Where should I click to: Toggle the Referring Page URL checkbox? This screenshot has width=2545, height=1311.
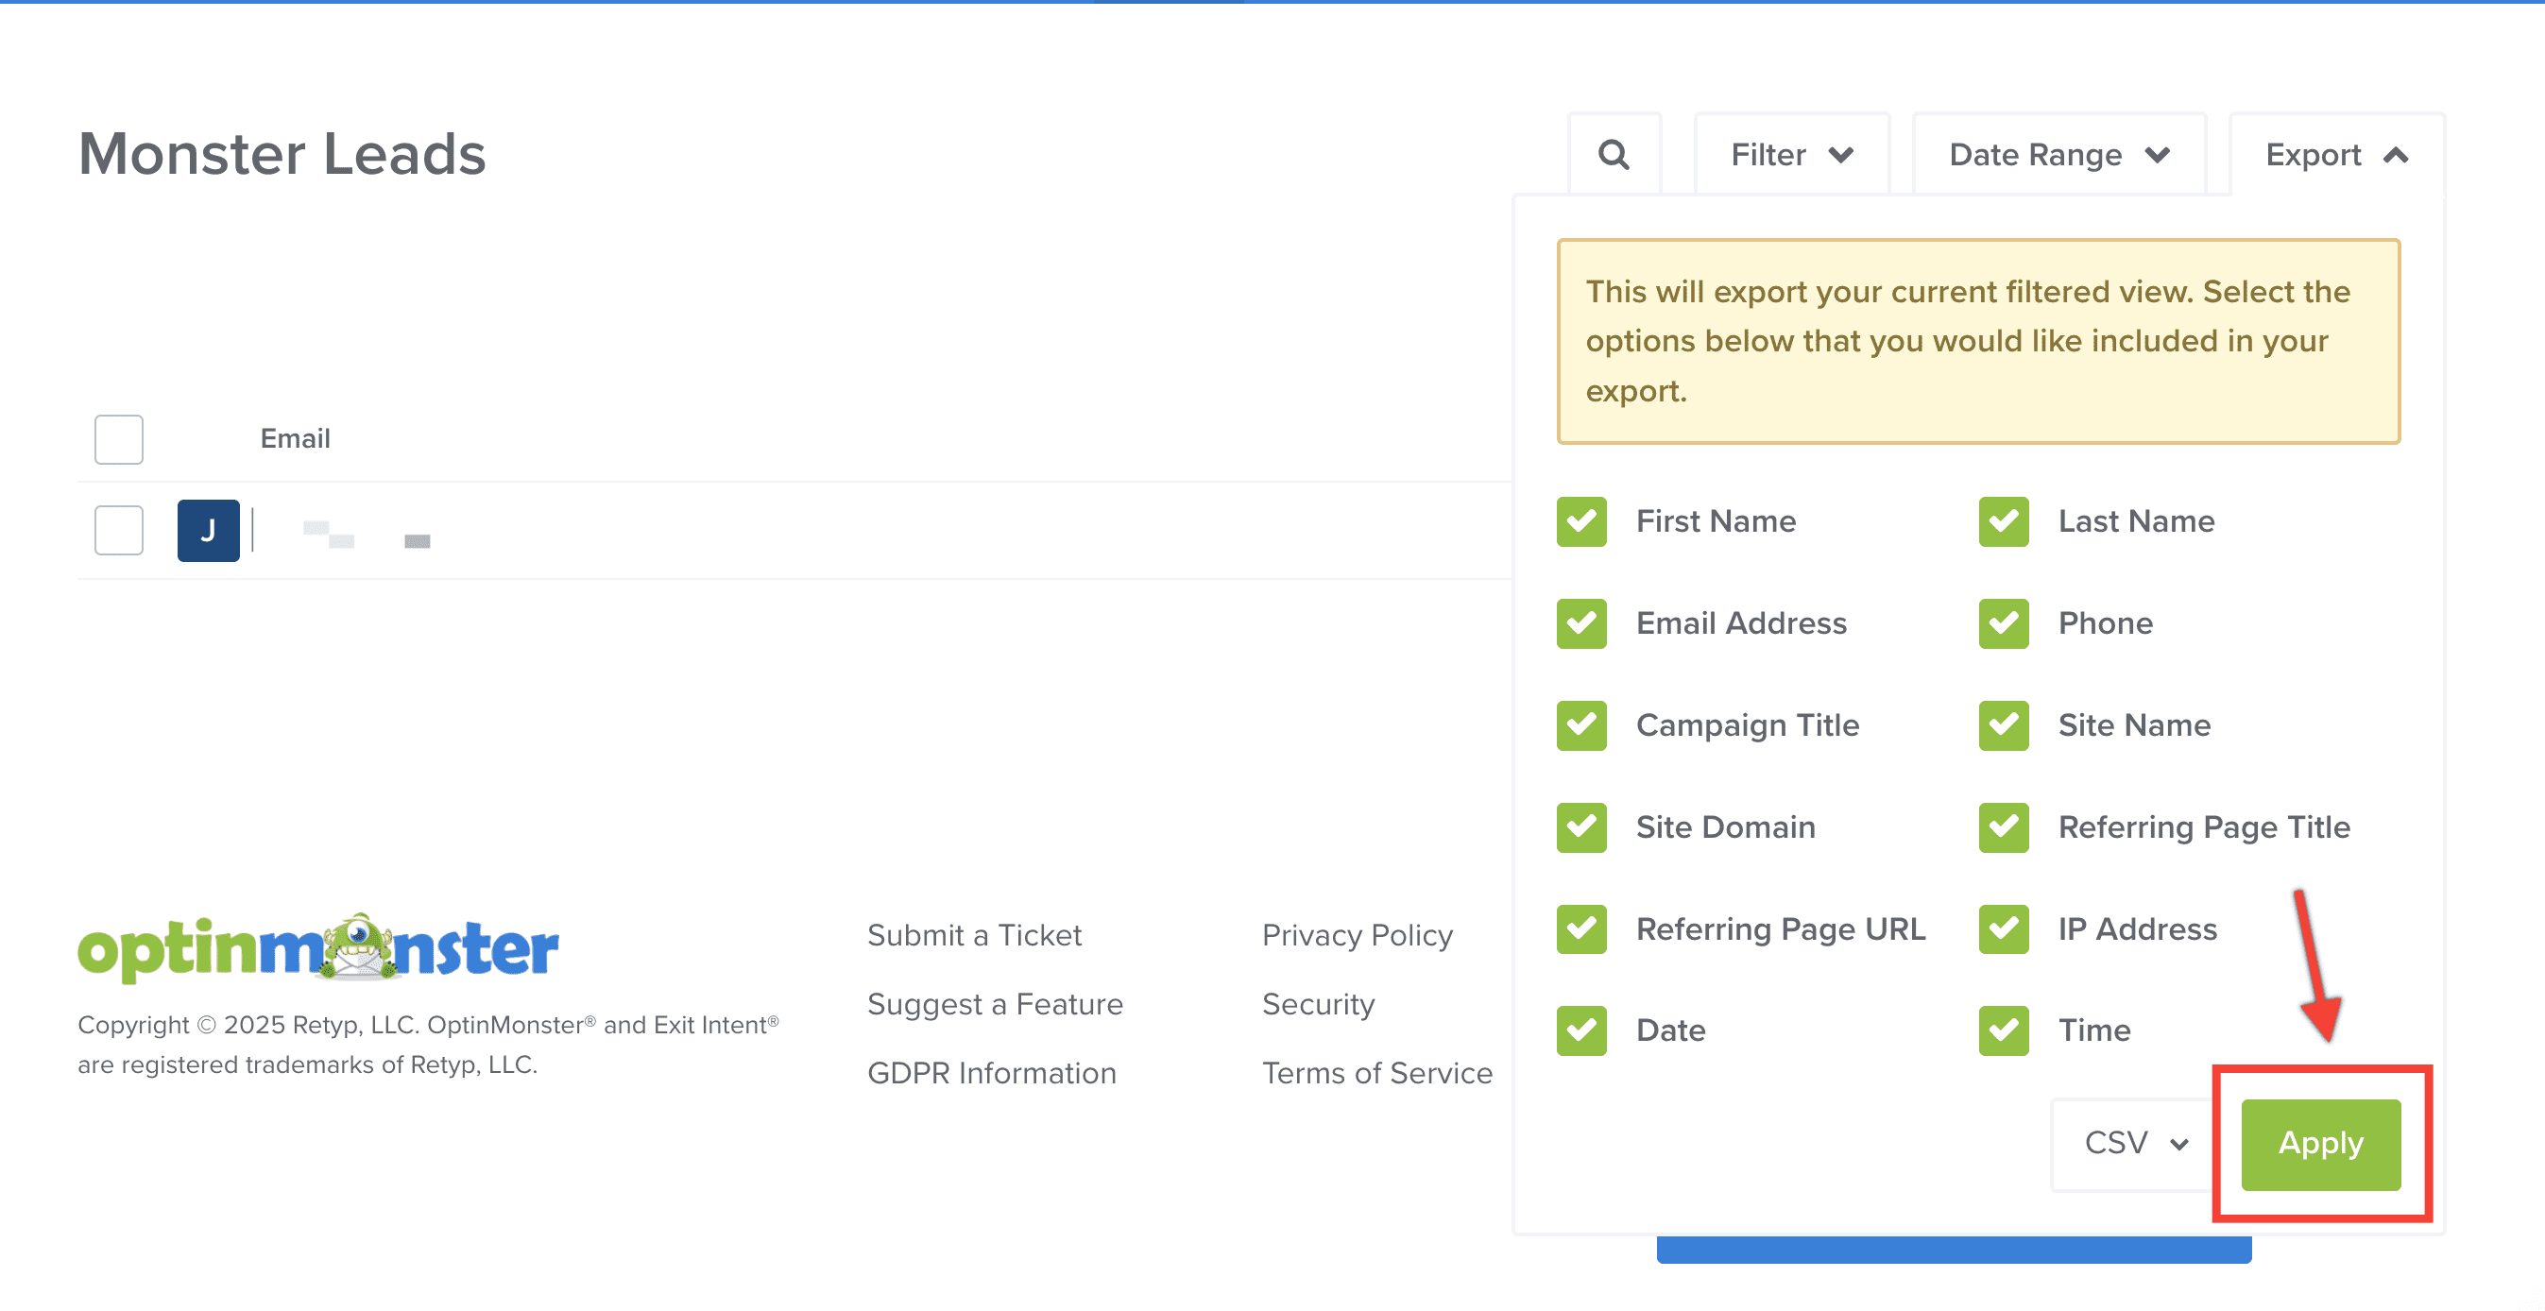(x=1580, y=928)
